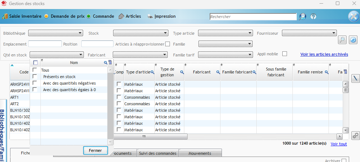This screenshot has width=360, height=162.
Task: Click the blue refresh filters icon
Action: click(353, 40)
